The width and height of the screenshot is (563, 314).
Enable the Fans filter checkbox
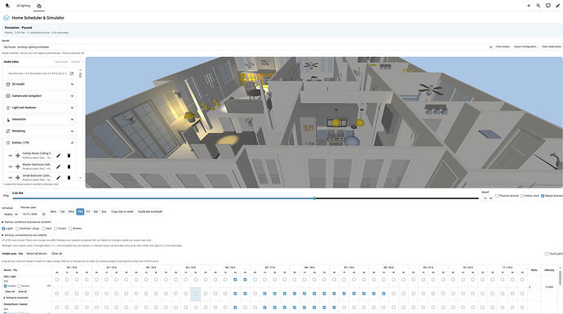pyautogui.click(x=43, y=228)
